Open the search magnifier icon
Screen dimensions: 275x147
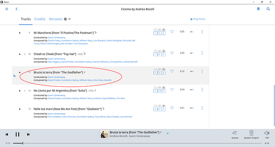268,9
